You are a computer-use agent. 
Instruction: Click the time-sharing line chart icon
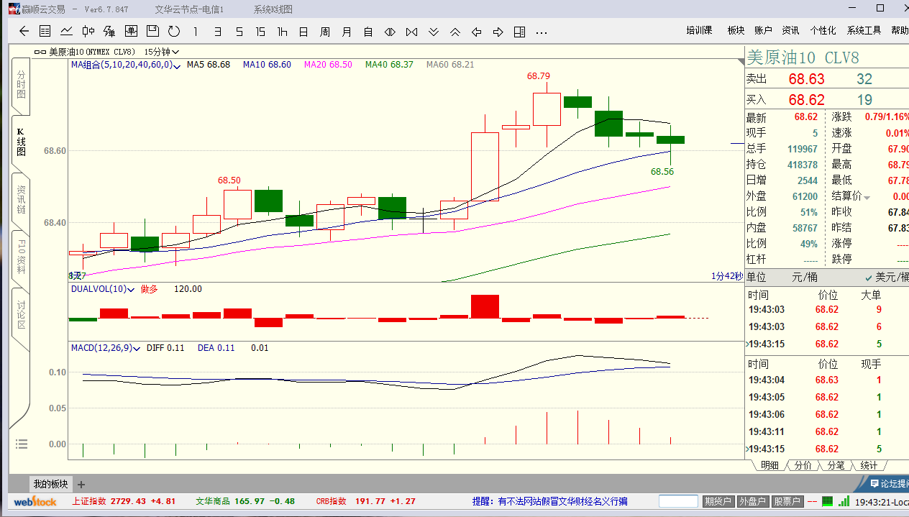tap(66, 32)
